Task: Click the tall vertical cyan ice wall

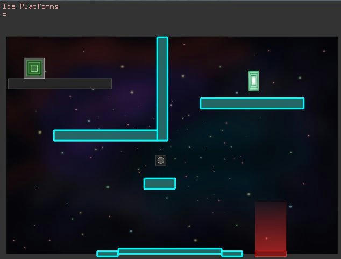Action: pyautogui.click(x=162, y=89)
